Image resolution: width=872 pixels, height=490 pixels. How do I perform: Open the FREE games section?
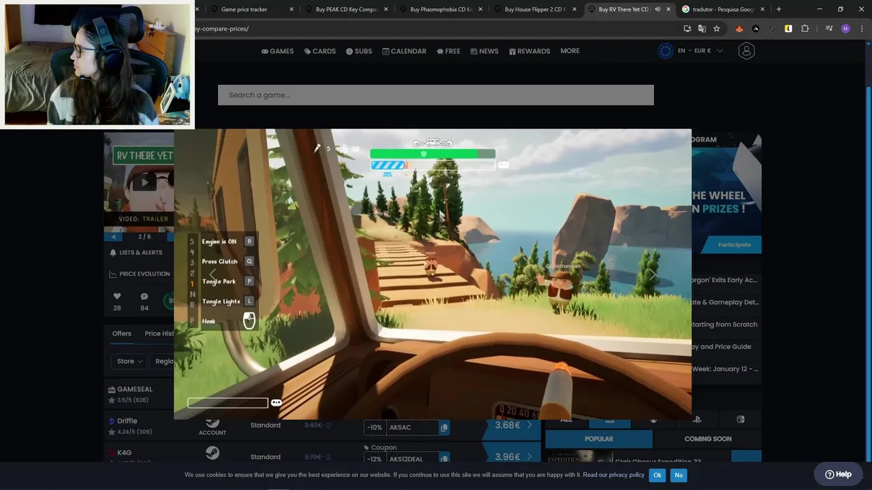pos(448,51)
